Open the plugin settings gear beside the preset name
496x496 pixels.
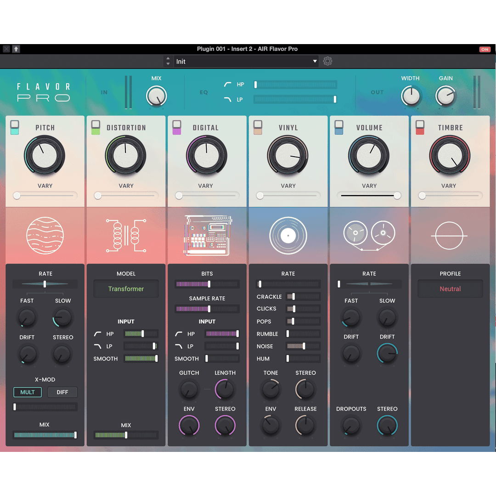[x=327, y=61]
